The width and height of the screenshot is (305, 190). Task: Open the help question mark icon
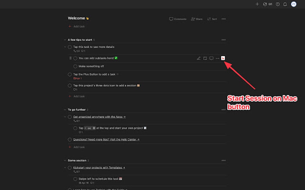coord(277,4)
